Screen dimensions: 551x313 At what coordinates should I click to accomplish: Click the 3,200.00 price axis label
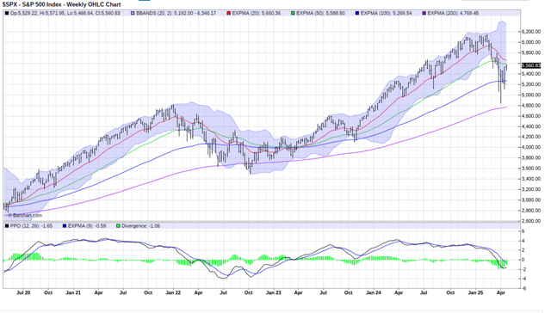click(x=530, y=189)
